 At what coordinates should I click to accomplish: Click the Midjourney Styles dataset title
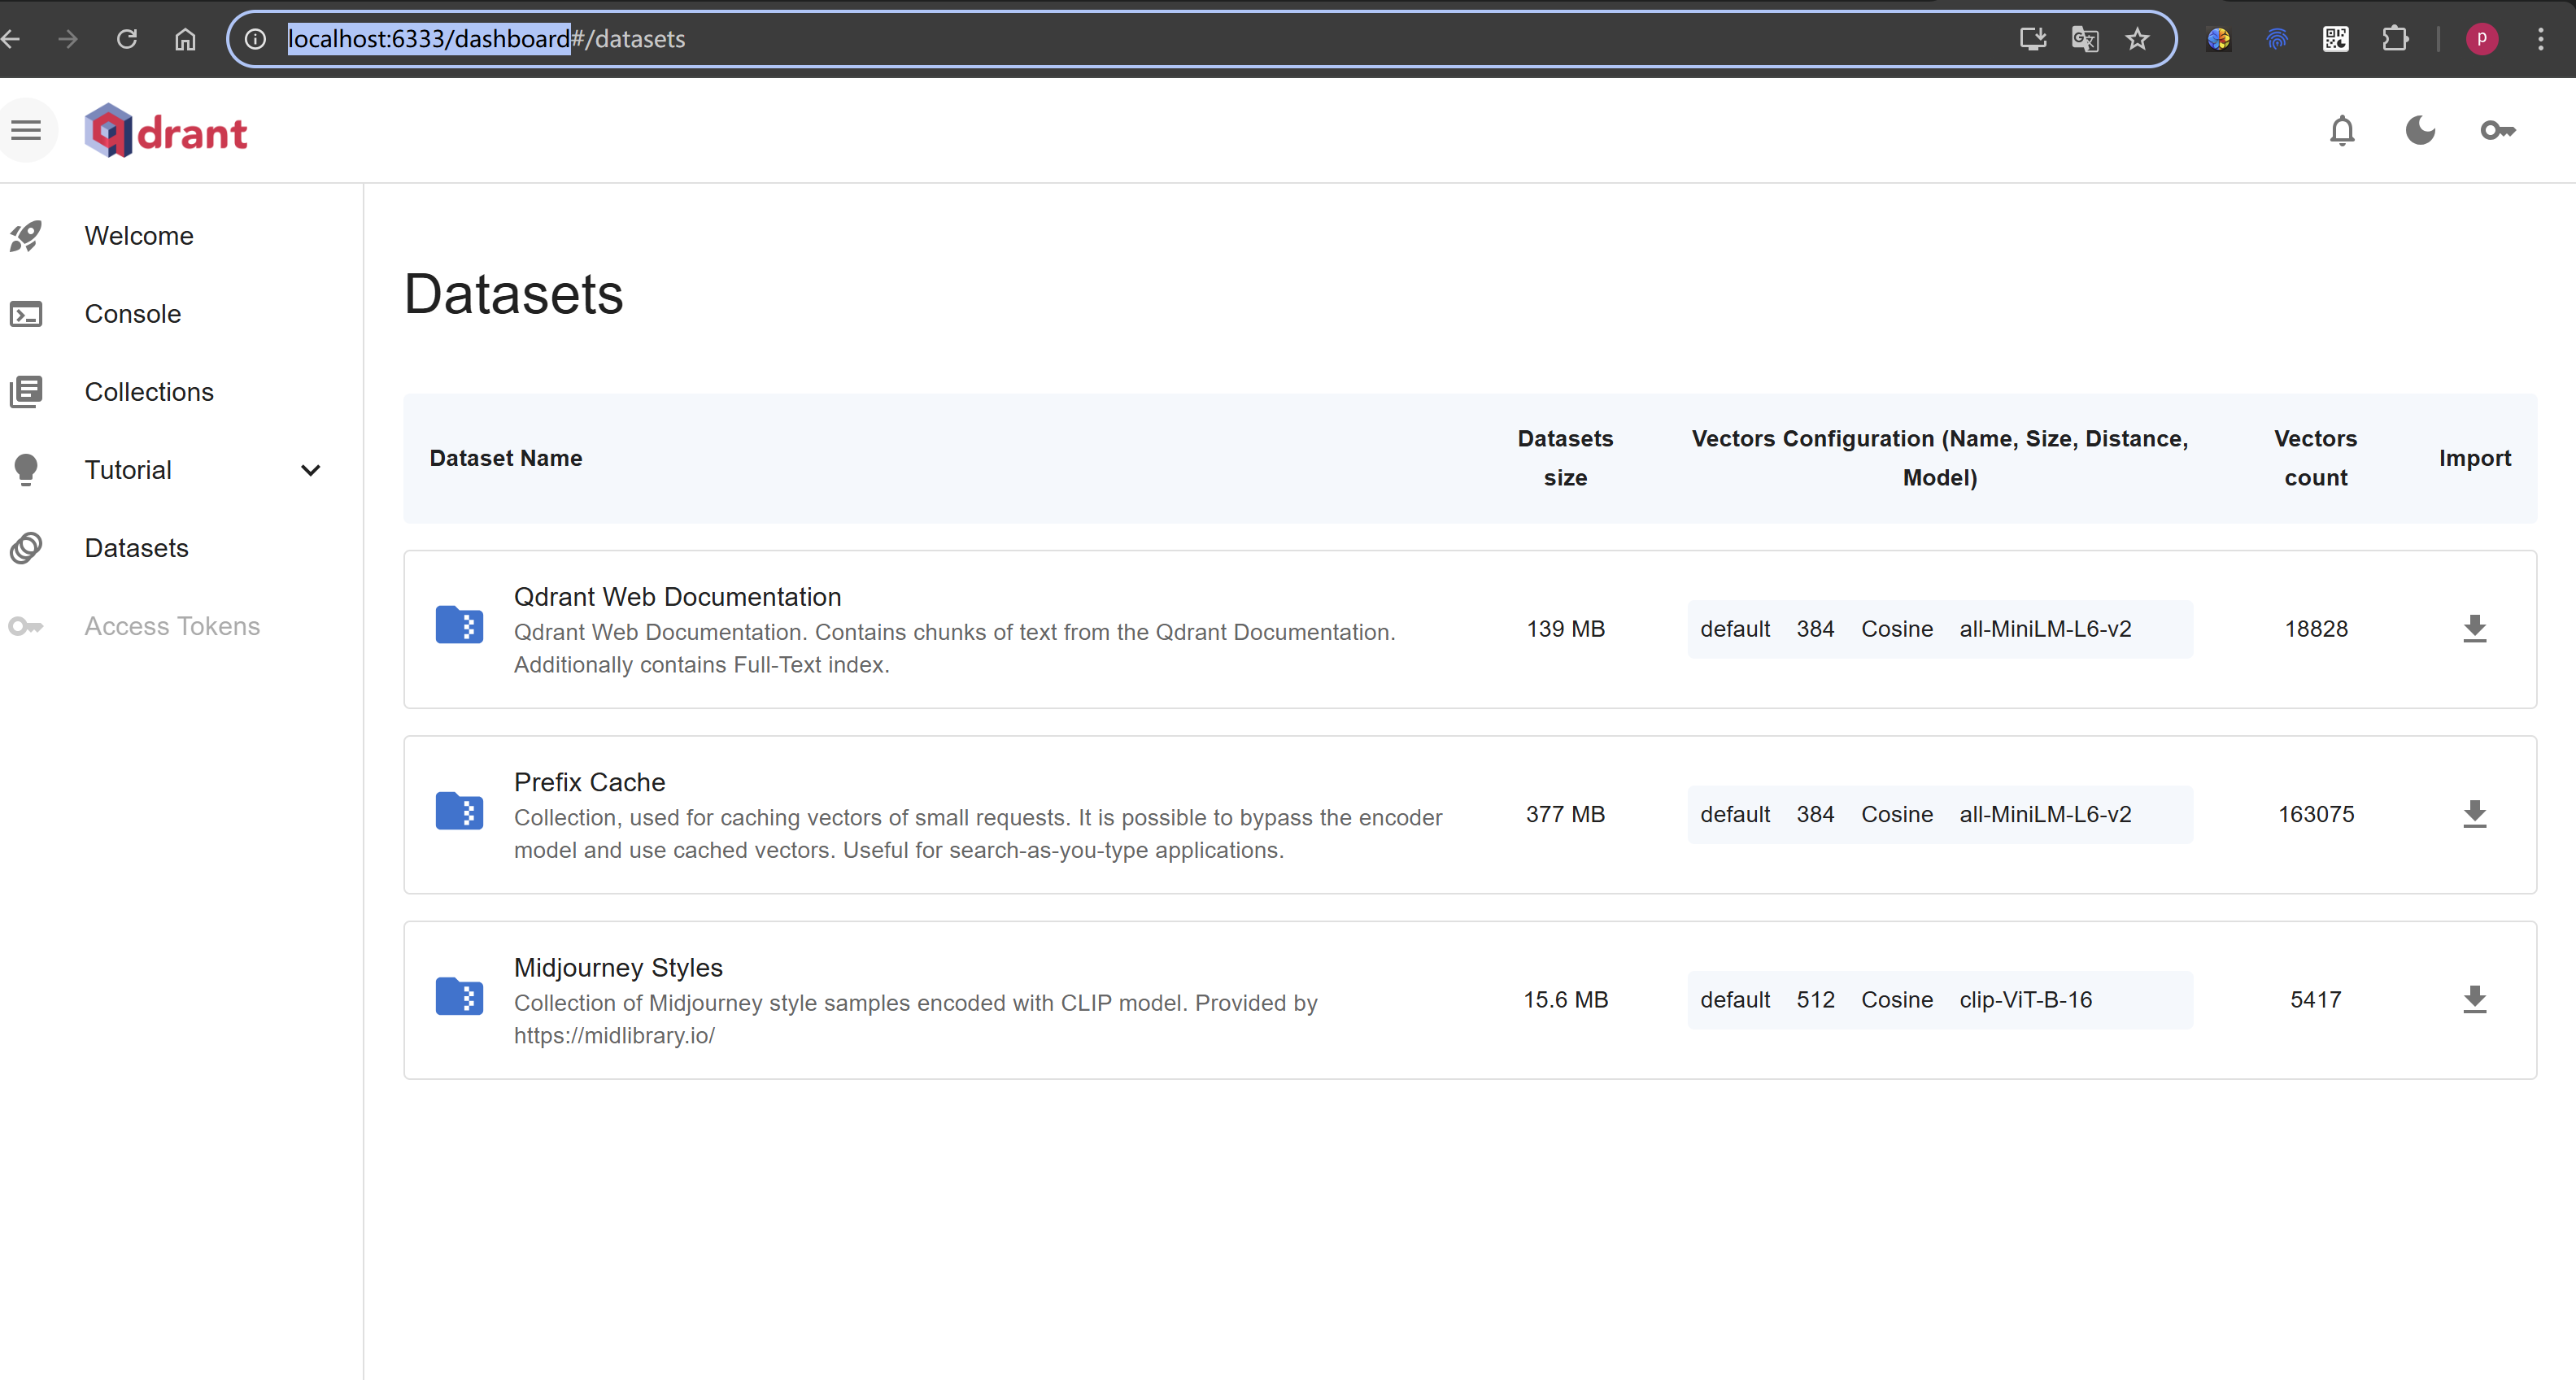pos(618,967)
